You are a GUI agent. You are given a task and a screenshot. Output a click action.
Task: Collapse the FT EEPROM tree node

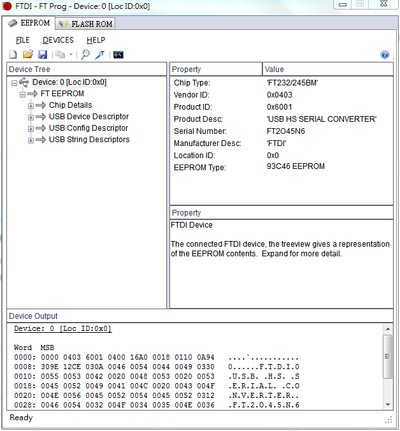pos(22,94)
